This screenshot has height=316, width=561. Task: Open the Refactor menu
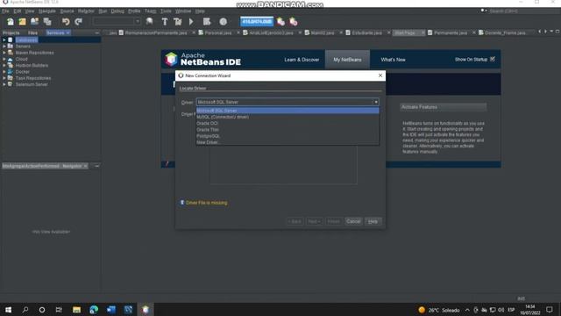click(86, 11)
